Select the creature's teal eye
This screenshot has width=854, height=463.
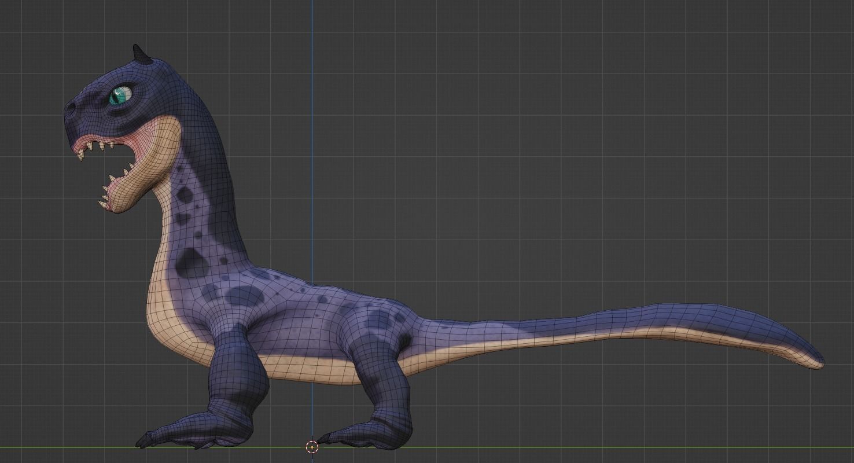(x=121, y=95)
